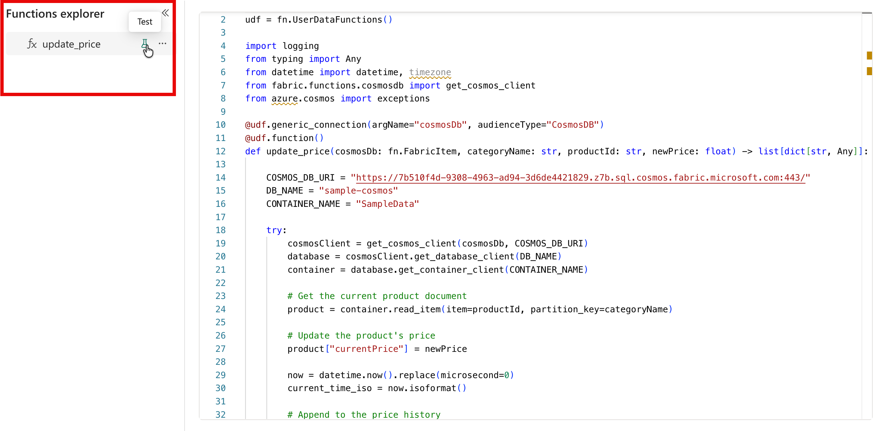
Task: Open the Cosmos DB URI link in code
Action: (580, 178)
